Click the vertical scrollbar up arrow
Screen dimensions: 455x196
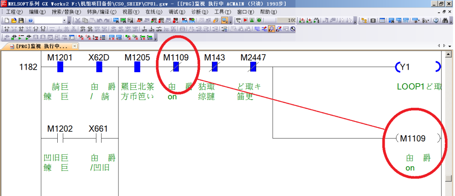click(x=448, y=54)
